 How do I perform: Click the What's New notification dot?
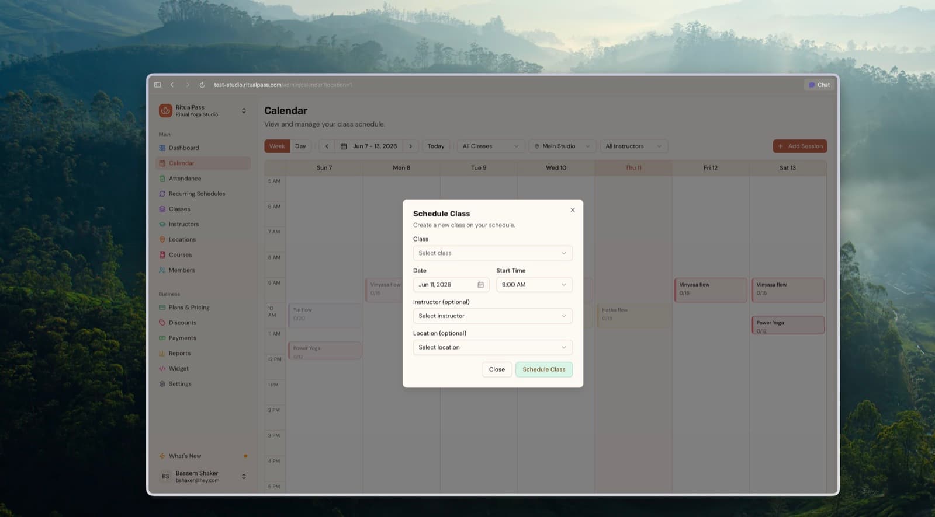click(245, 456)
